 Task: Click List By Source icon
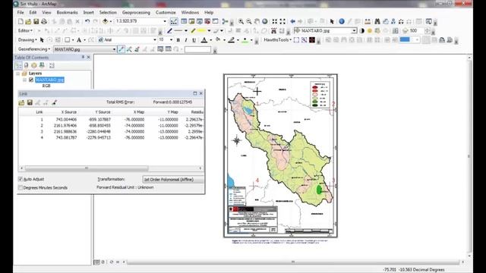pyautogui.click(x=26, y=66)
